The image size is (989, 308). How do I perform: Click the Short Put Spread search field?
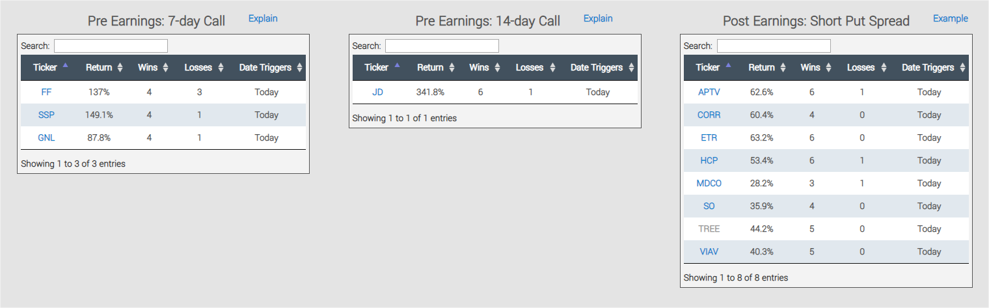click(774, 46)
